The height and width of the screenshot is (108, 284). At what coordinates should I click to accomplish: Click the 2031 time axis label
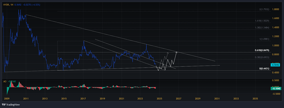pyautogui.click(x=217, y=99)
